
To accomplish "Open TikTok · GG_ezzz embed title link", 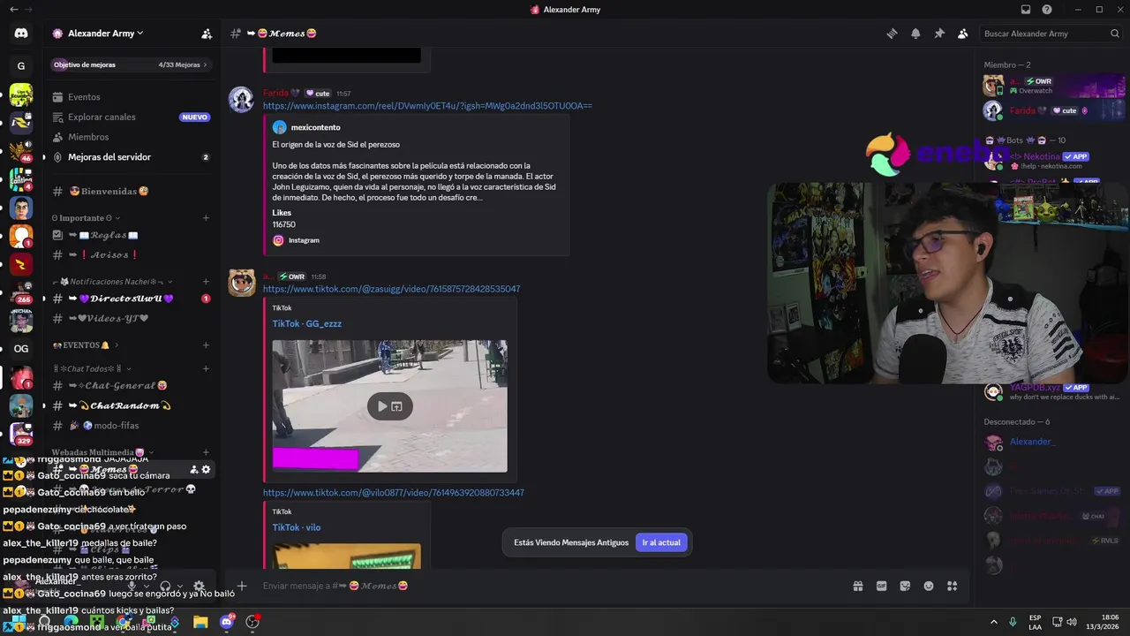I will pos(306,324).
